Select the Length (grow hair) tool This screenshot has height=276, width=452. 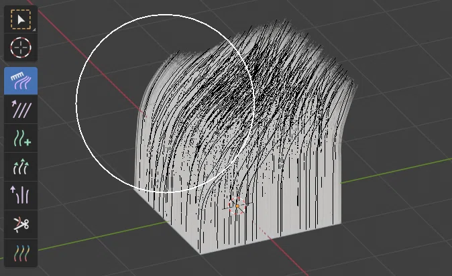coord(21,167)
